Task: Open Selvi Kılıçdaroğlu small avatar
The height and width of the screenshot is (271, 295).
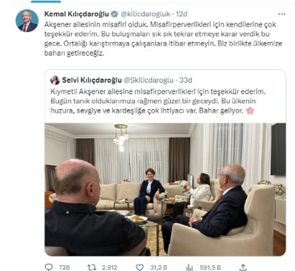Action: (55, 80)
